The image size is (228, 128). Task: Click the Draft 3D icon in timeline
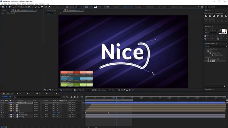[x=67, y=97]
